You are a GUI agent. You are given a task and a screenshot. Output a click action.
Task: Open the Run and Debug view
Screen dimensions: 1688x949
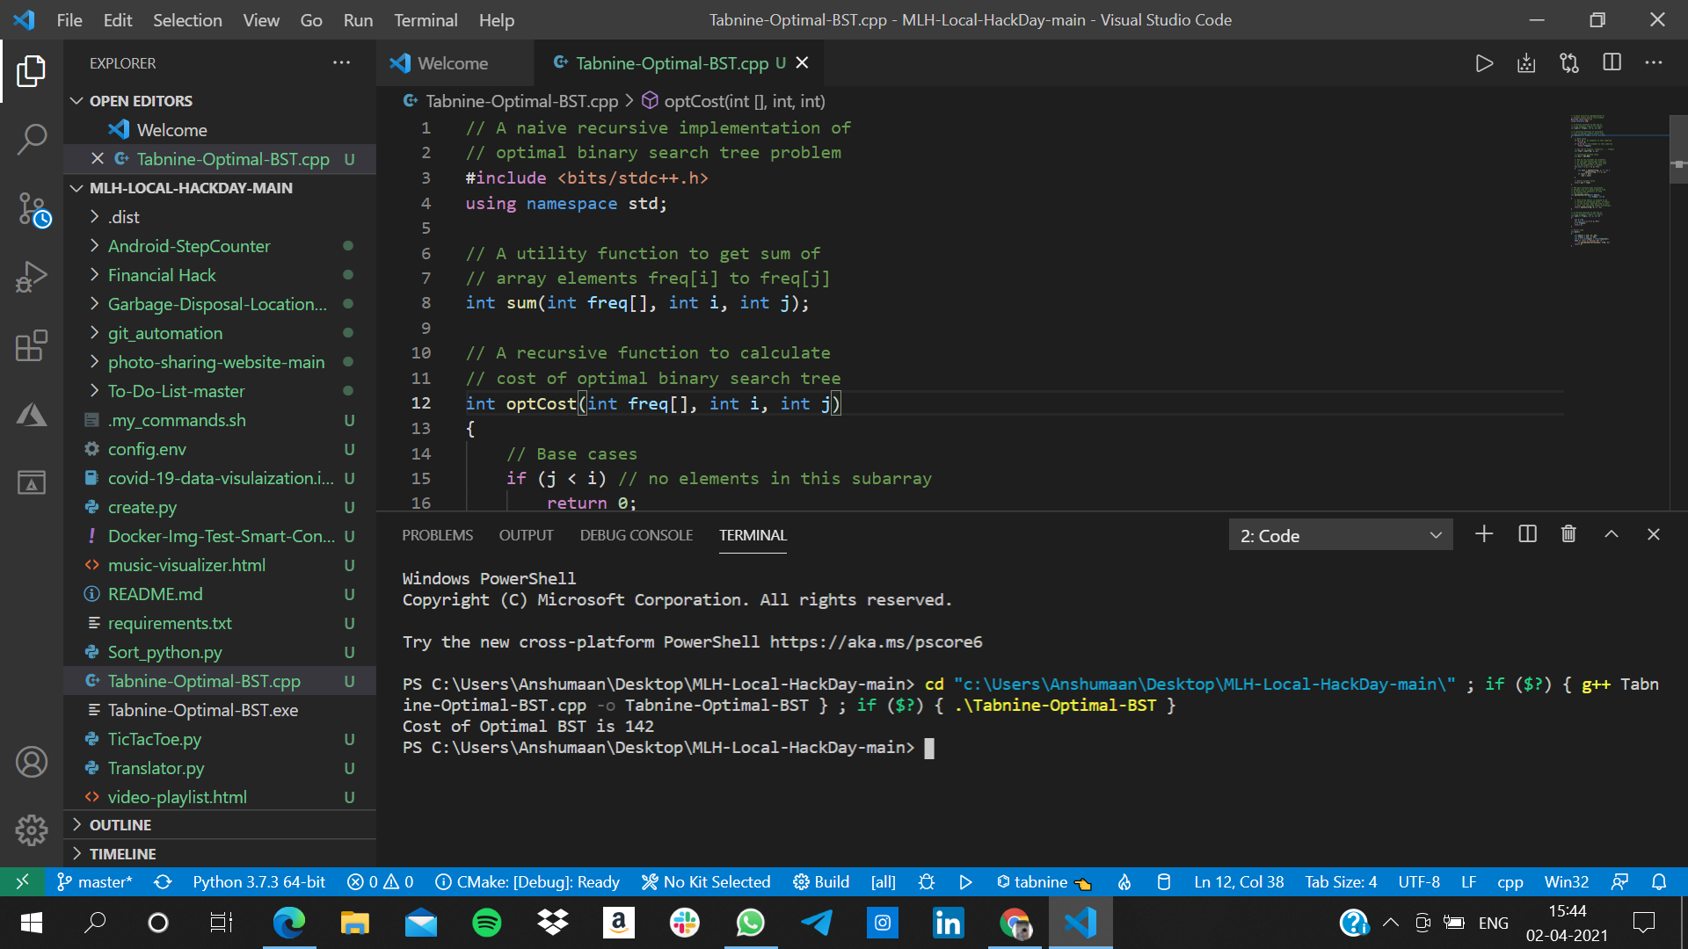click(33, 276)
